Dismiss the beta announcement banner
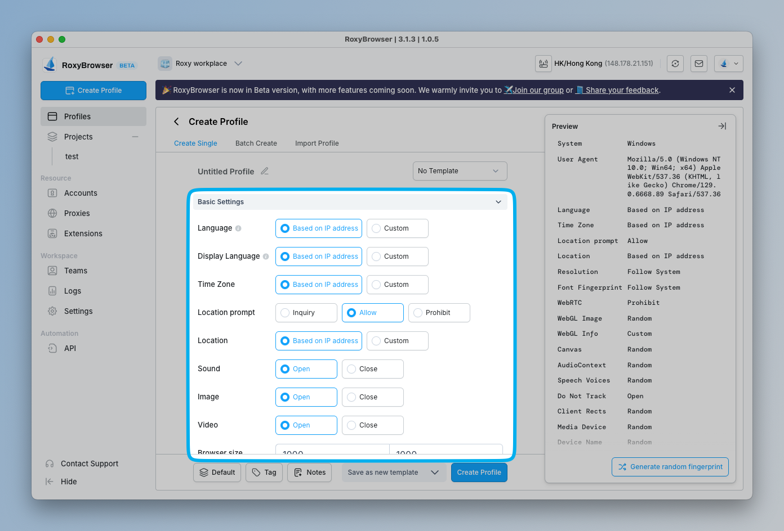Viewport: 784px width, 531px height. point(732,90)
